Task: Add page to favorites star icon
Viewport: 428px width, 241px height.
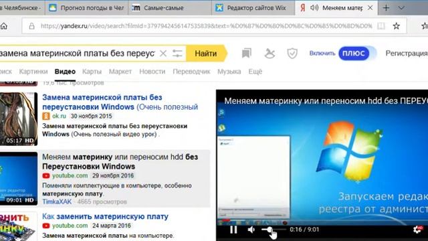Action: click(x=397, y=26)
